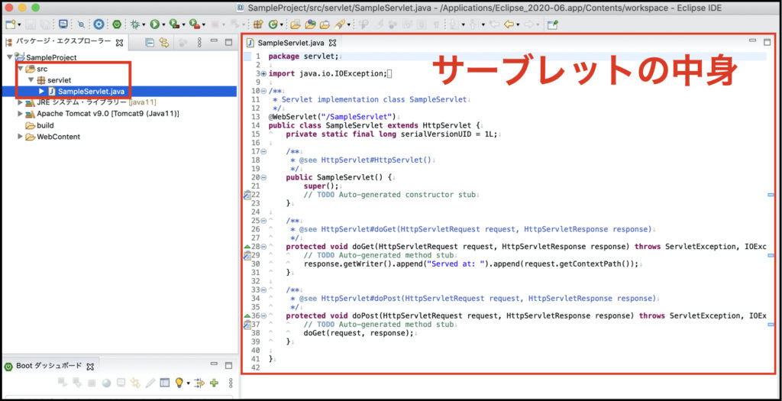This screenshot has height=401, width=782.
Task: Click the "package servlet;" code line
Action: (x=304, y=57)
